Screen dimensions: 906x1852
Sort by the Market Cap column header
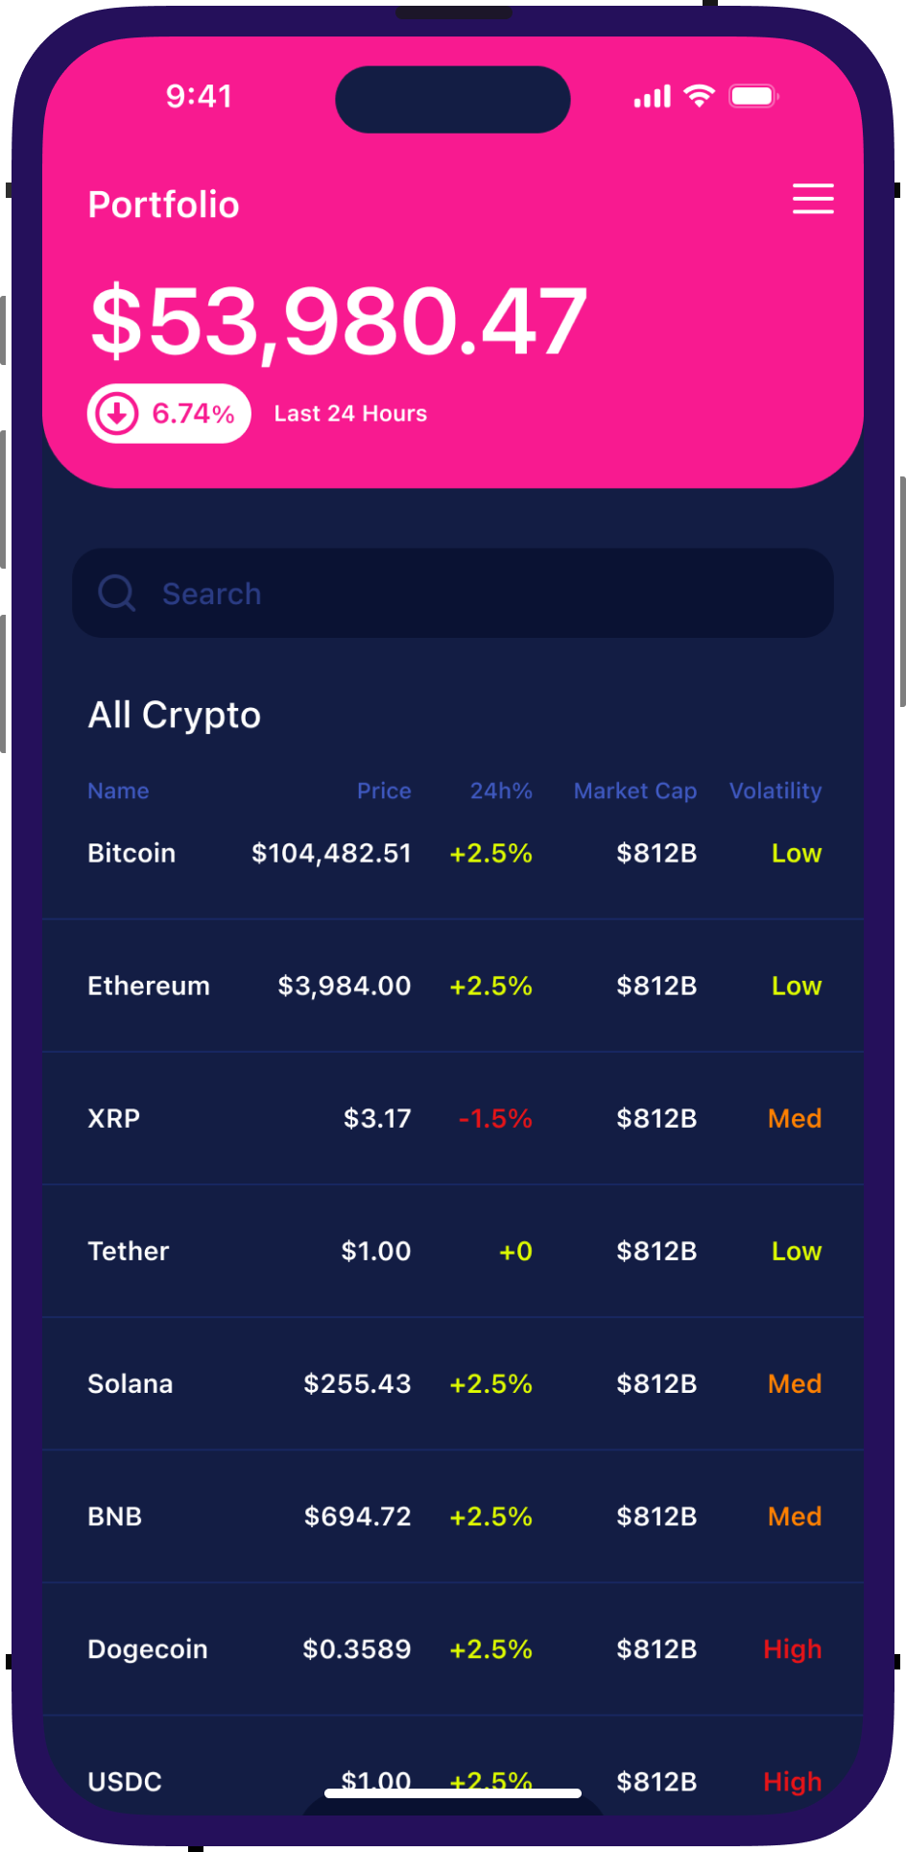click(x=634, y=791)
